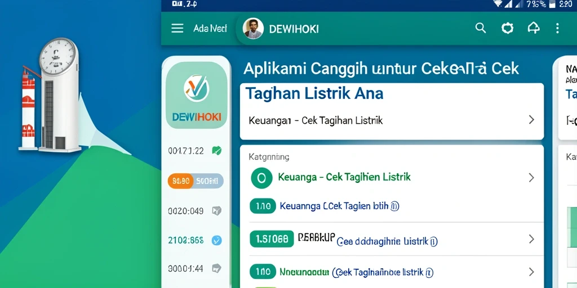
Task: Expand the Noeunoodta row chevron
Action: pos(531,272)
